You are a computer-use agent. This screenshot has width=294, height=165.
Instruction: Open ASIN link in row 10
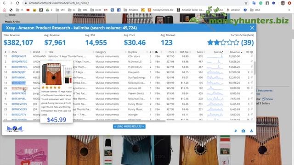(18, 72)
